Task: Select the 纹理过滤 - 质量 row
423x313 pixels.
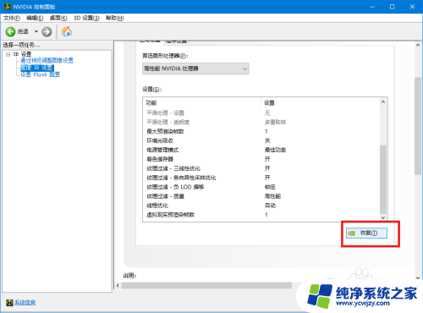Action: [x=261, y=196]
